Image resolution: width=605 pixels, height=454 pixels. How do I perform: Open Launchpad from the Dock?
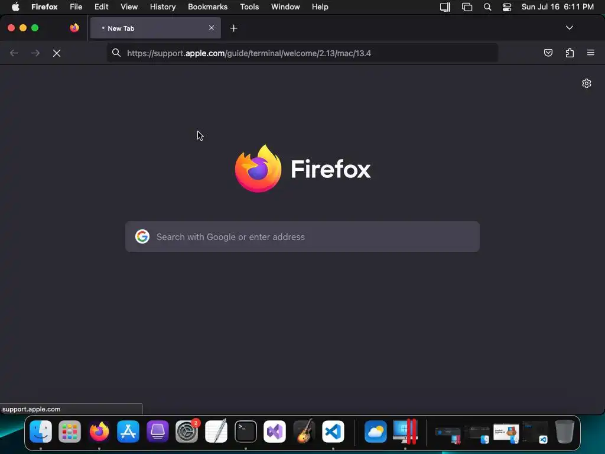click(x=70, y=432)
